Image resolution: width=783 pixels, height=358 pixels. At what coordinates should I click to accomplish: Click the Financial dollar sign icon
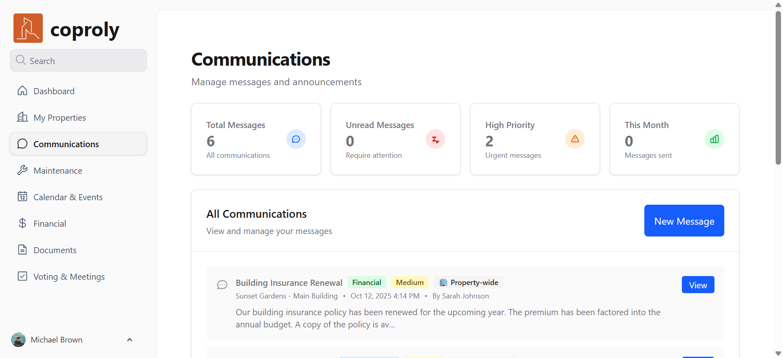(22, 223)
